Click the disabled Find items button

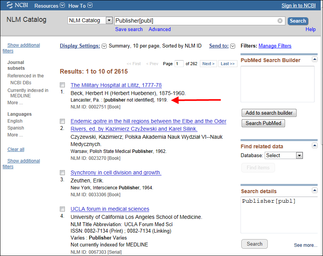click(x=258, y=168)
